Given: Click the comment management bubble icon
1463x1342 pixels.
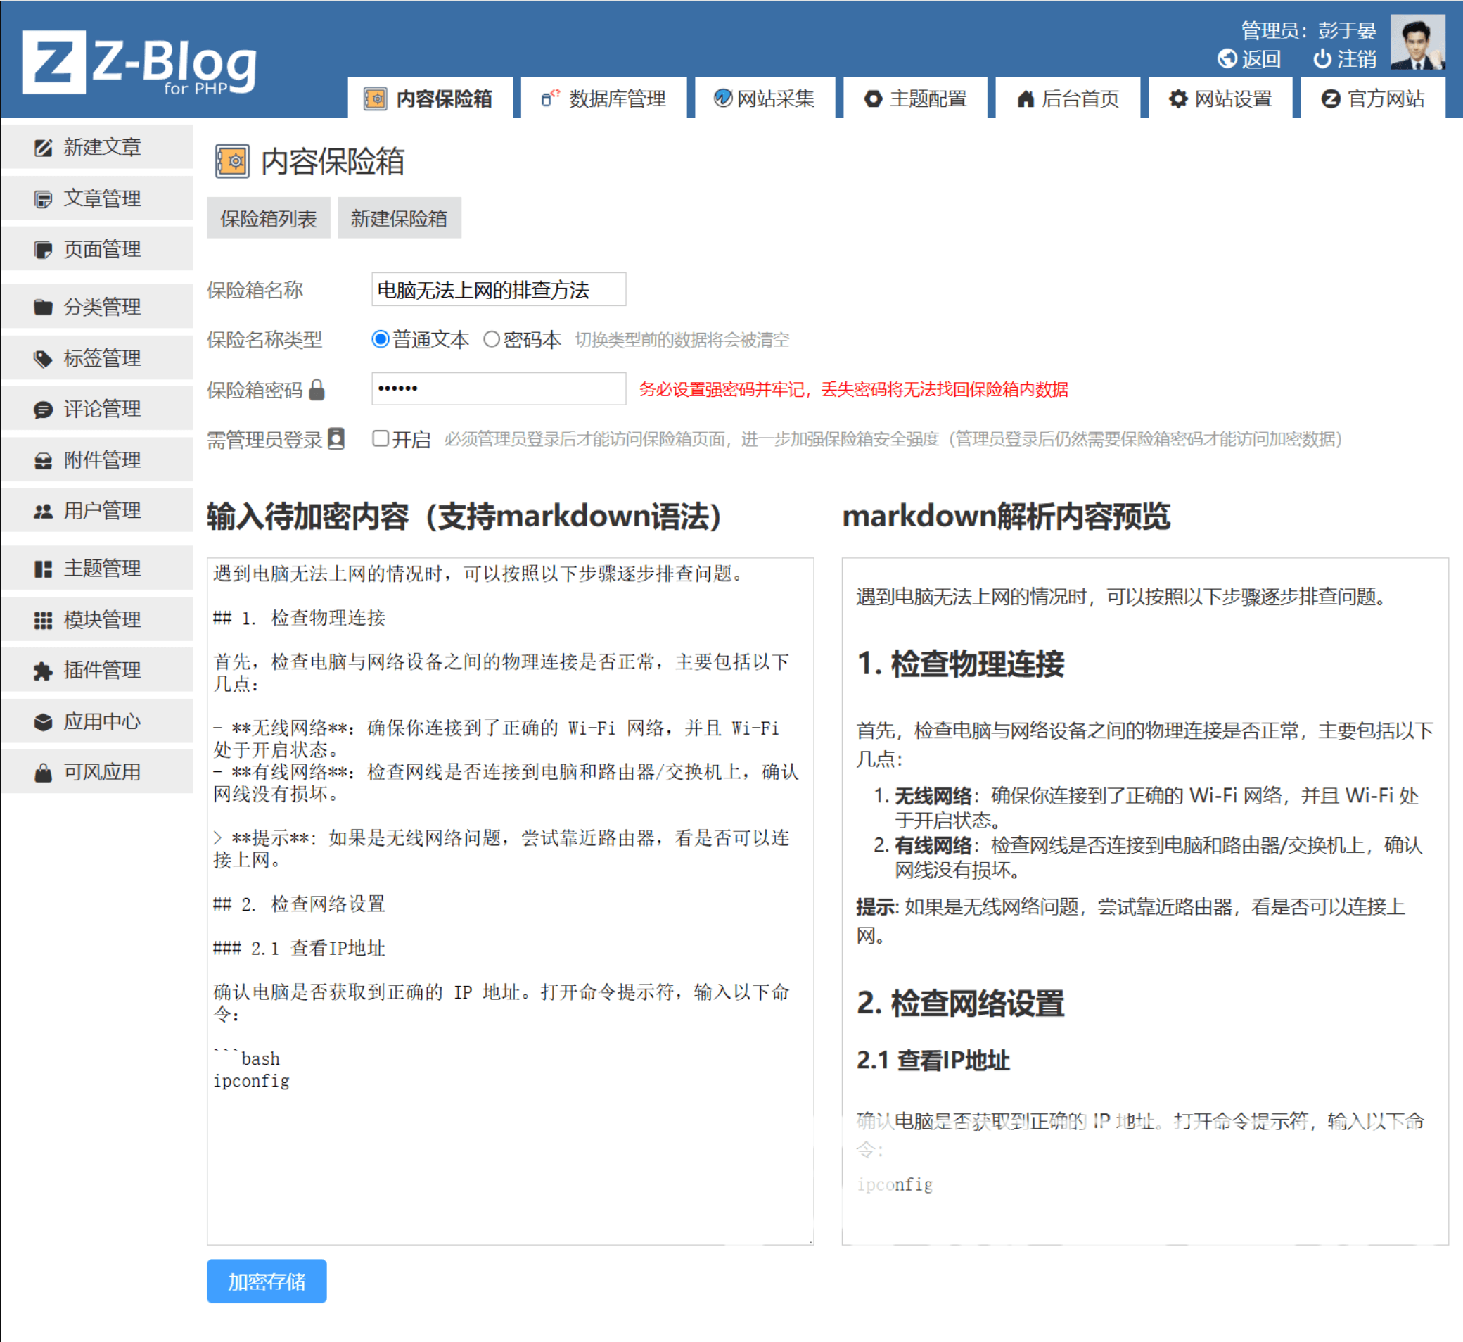Looking at the screenshot, I should (x=43, y=410).
